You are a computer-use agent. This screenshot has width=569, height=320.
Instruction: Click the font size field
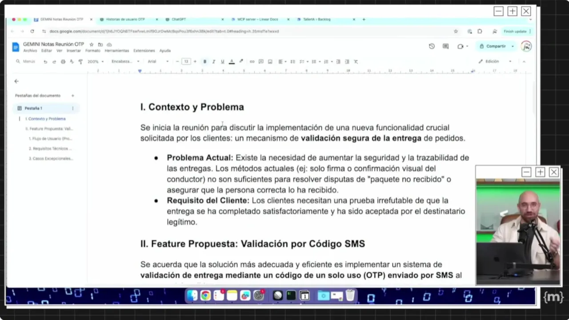pos(186,62)
